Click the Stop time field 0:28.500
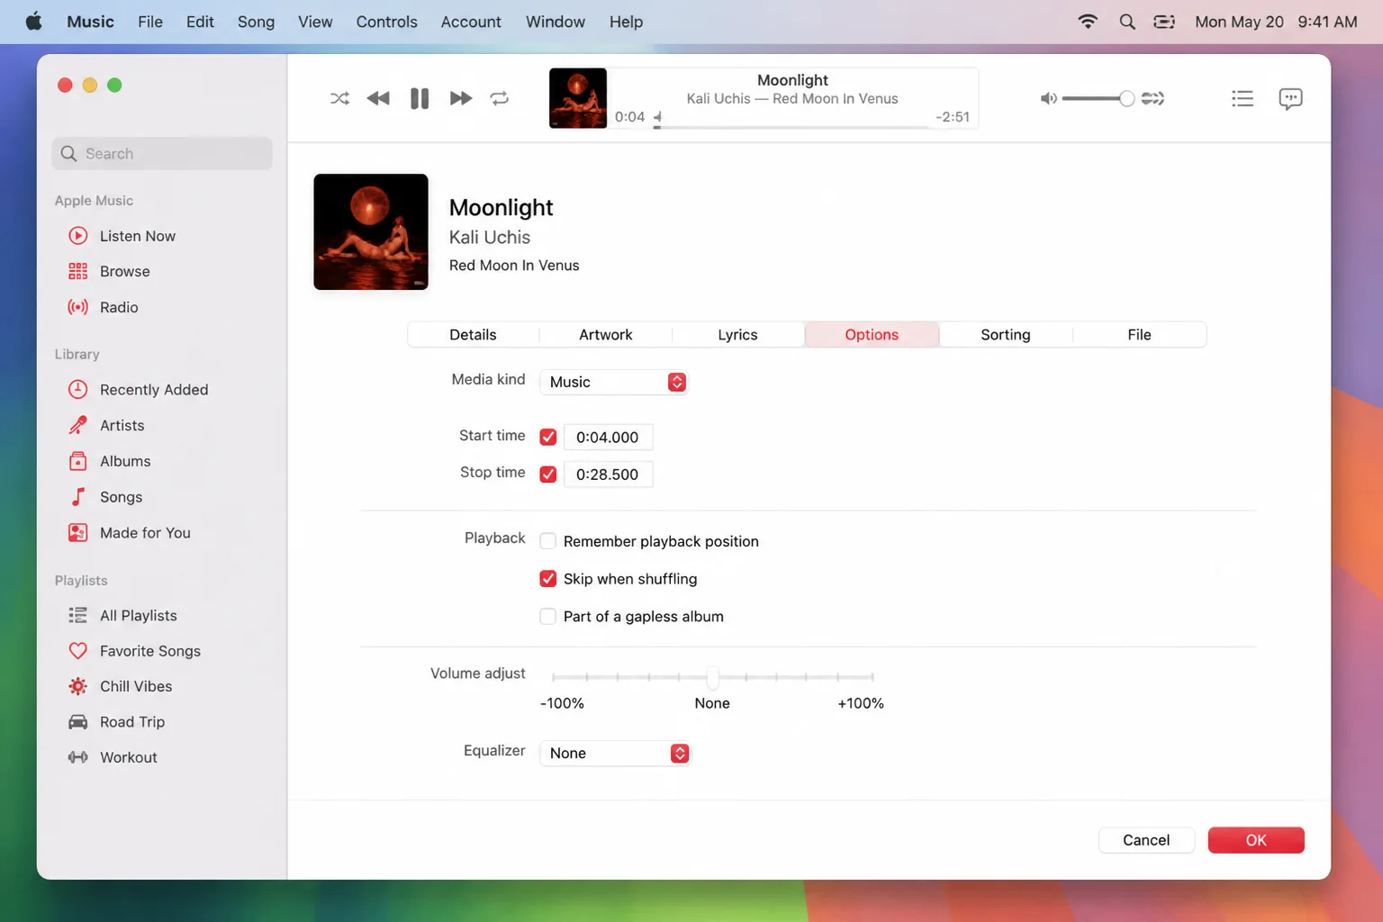 608,475
